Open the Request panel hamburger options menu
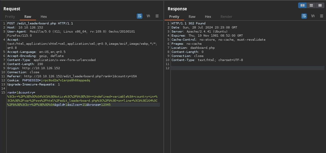This screenshot has width=326, height=153. pos(157,16)
